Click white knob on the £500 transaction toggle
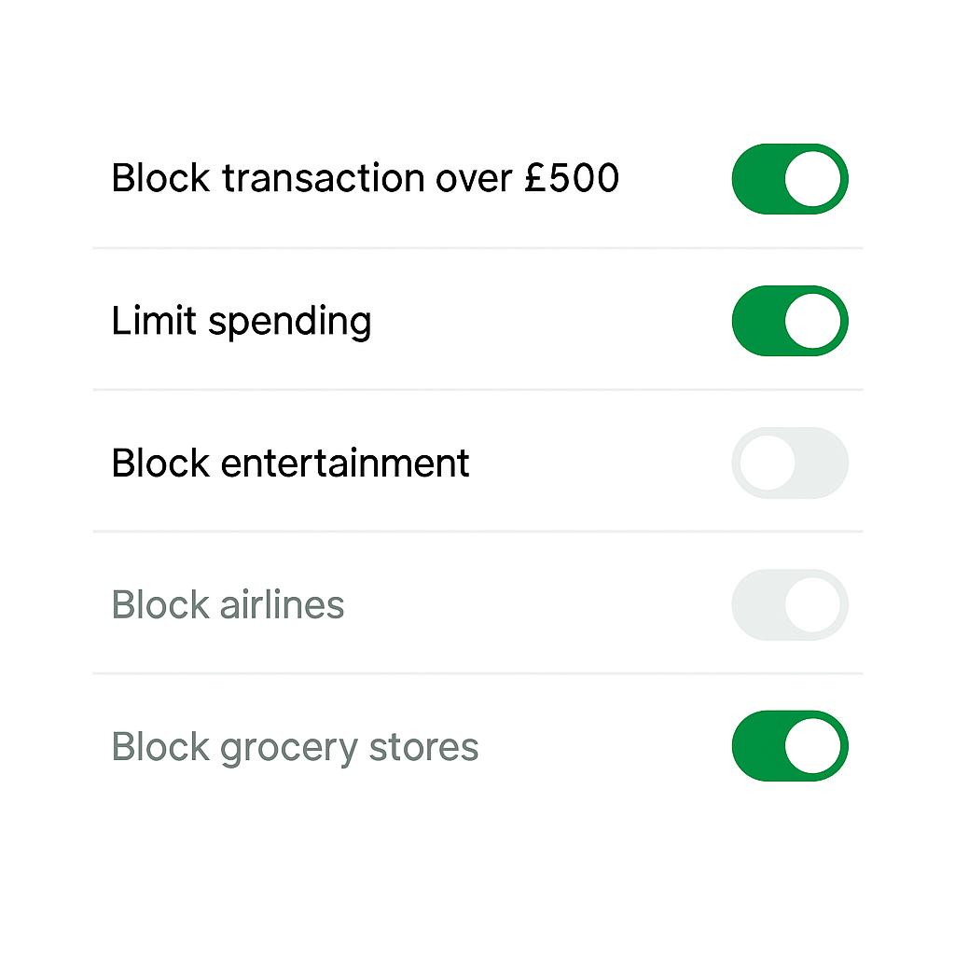 pos(813,179)
